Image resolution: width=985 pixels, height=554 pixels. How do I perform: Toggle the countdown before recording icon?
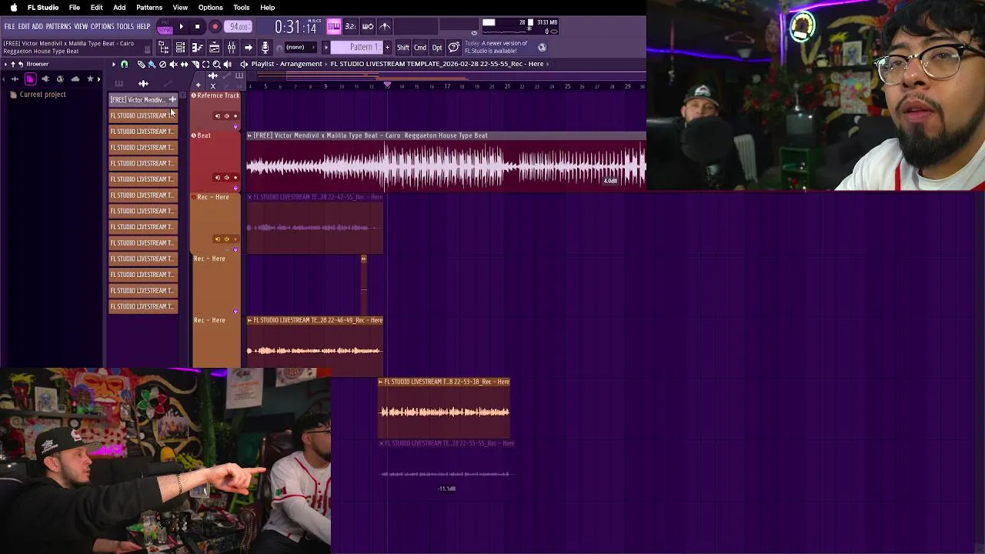(351, 26)
